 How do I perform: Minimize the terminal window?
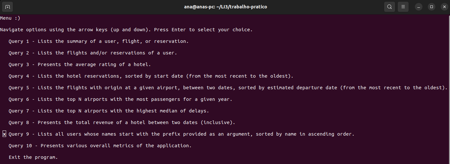tap(419, 7)
